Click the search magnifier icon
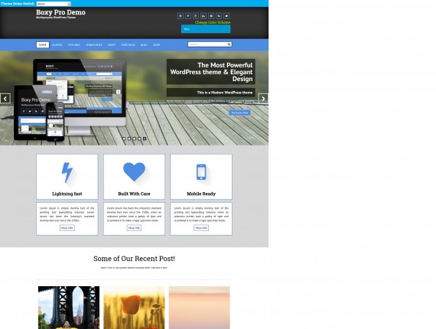This screenshot has height=329, width=436. (x=229, y=44)
